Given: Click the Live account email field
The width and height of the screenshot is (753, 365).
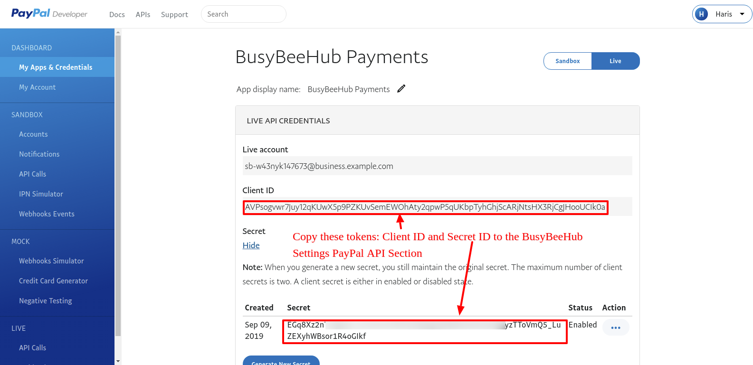Looking at the screenshot, I should tap(437, 166).
